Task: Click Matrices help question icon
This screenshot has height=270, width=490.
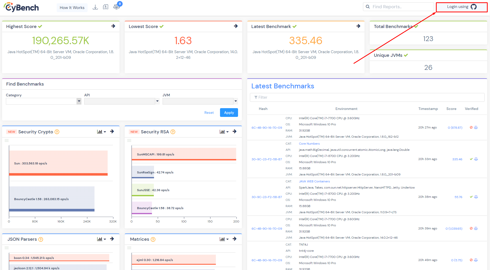Action: tap(153, 239)
